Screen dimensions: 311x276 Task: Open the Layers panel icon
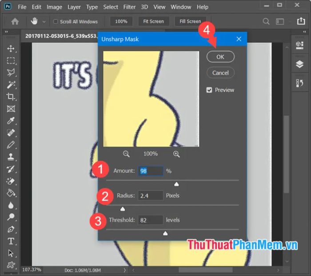pos(299,64)
